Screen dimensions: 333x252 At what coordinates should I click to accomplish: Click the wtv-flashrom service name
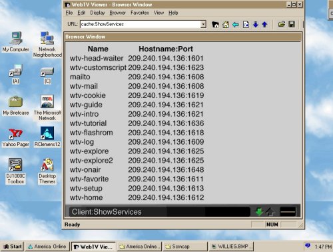(x=91, y=133)
